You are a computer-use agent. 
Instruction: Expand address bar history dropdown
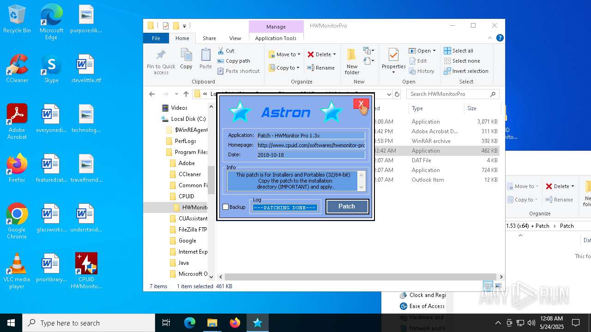point(389,94)
